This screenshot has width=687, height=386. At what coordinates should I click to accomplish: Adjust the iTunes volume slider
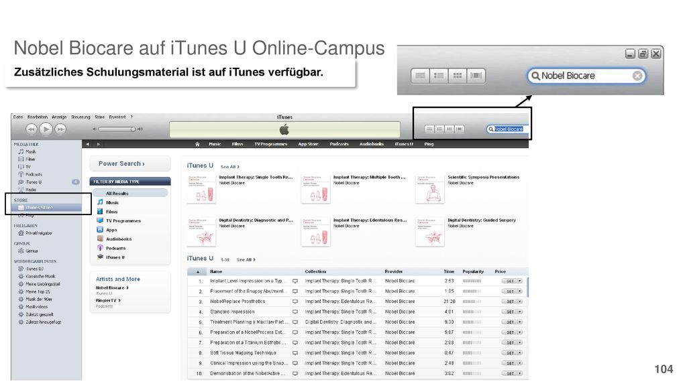pyautogui.click(x=117, y=129)
